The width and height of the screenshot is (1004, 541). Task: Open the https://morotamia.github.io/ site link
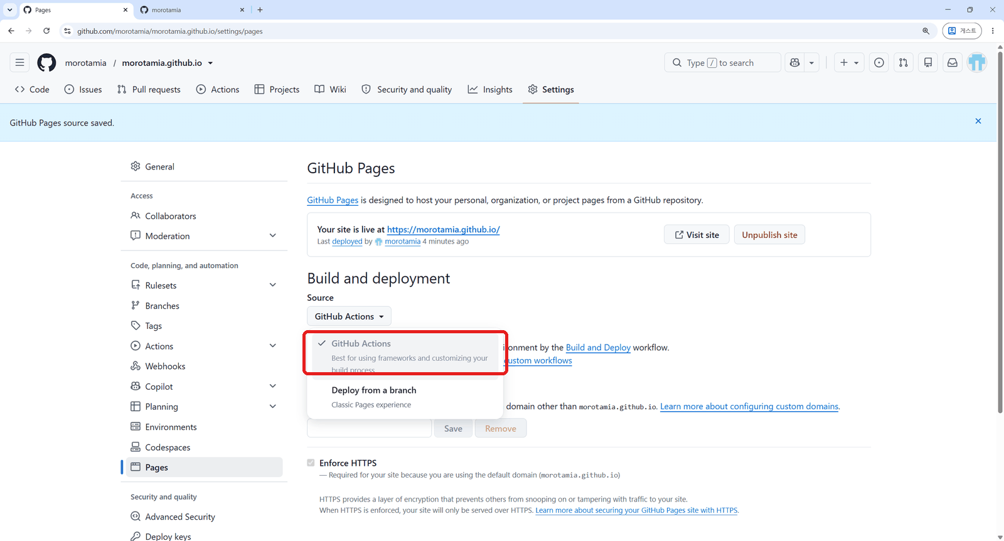(444, 230)
